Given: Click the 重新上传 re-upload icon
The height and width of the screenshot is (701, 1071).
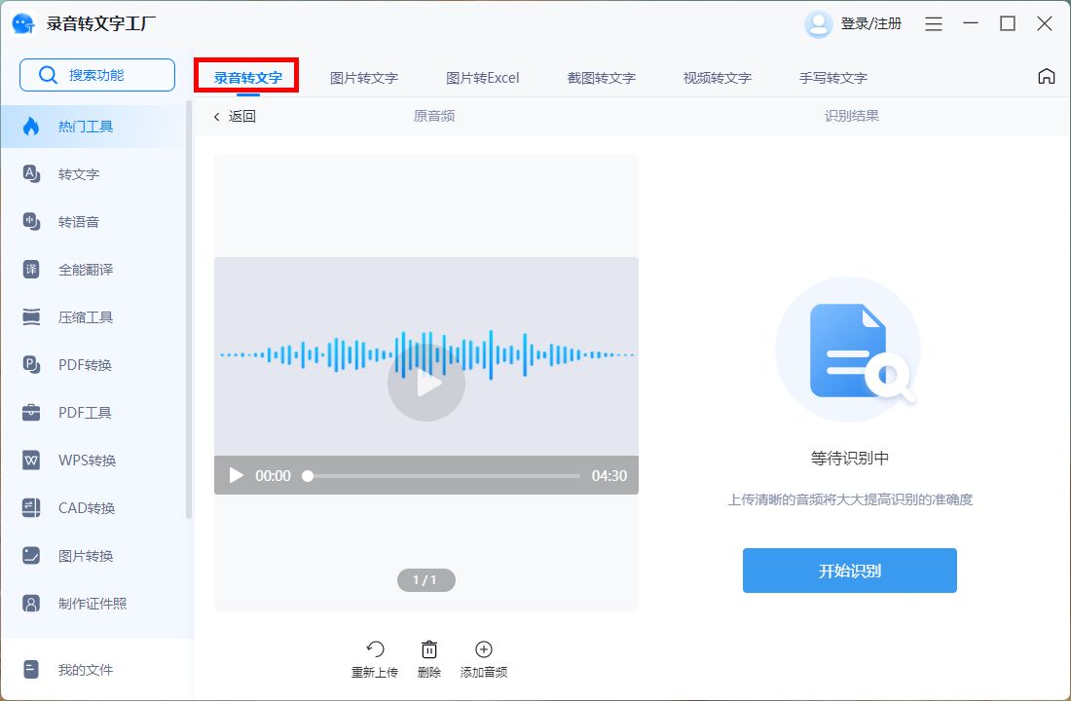Looking at the screenshot, I should tap(375, 649).
